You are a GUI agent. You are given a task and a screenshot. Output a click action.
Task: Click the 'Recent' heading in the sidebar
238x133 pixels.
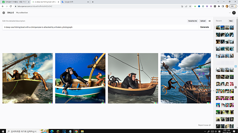(x=219, y=21)
